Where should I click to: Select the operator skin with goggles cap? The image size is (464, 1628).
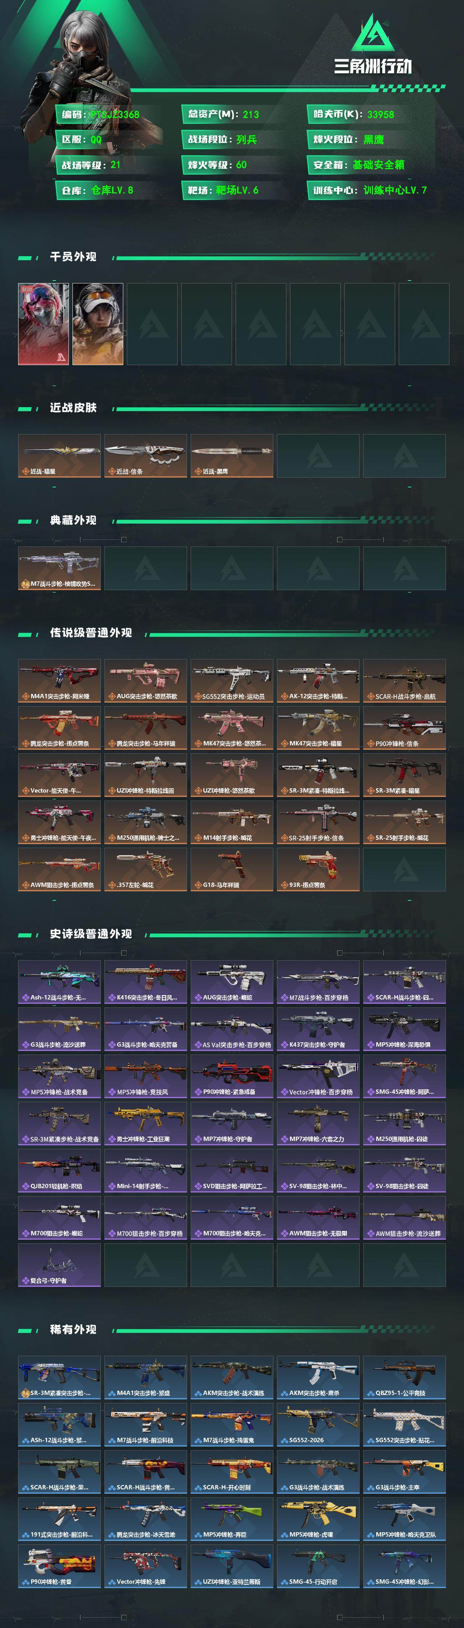(x=97, y=324)
